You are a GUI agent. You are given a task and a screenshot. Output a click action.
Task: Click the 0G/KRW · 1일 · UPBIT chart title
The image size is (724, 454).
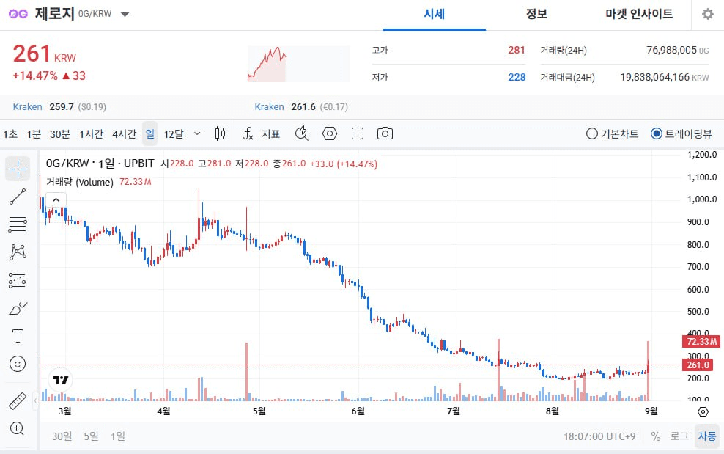100,164
